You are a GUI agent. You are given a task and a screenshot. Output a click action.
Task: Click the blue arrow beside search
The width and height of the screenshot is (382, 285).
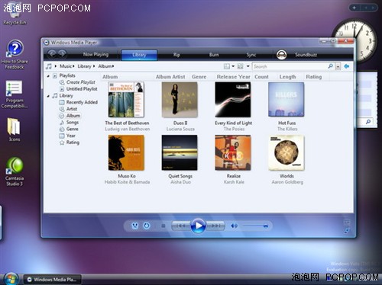point(347,66)
